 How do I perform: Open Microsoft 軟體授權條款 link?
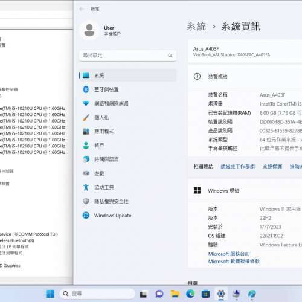pyautogui.click(x=234, y=262)
